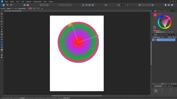This screenshot has height=99, width=177.
Task: Pick the eyedropper in Colour panel
Action: pyautogui.click(x=158, y=14)
